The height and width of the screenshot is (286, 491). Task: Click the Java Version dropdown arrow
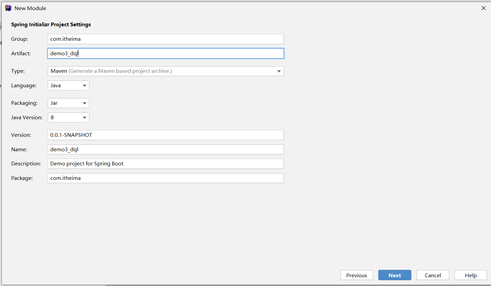pos(84,118)
